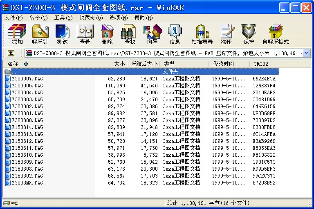The width and height of the screenshot is (314, 209).
Task: Sort by 压缩后大小 column header
Action: pyautogui.click(x=144, y=64)
